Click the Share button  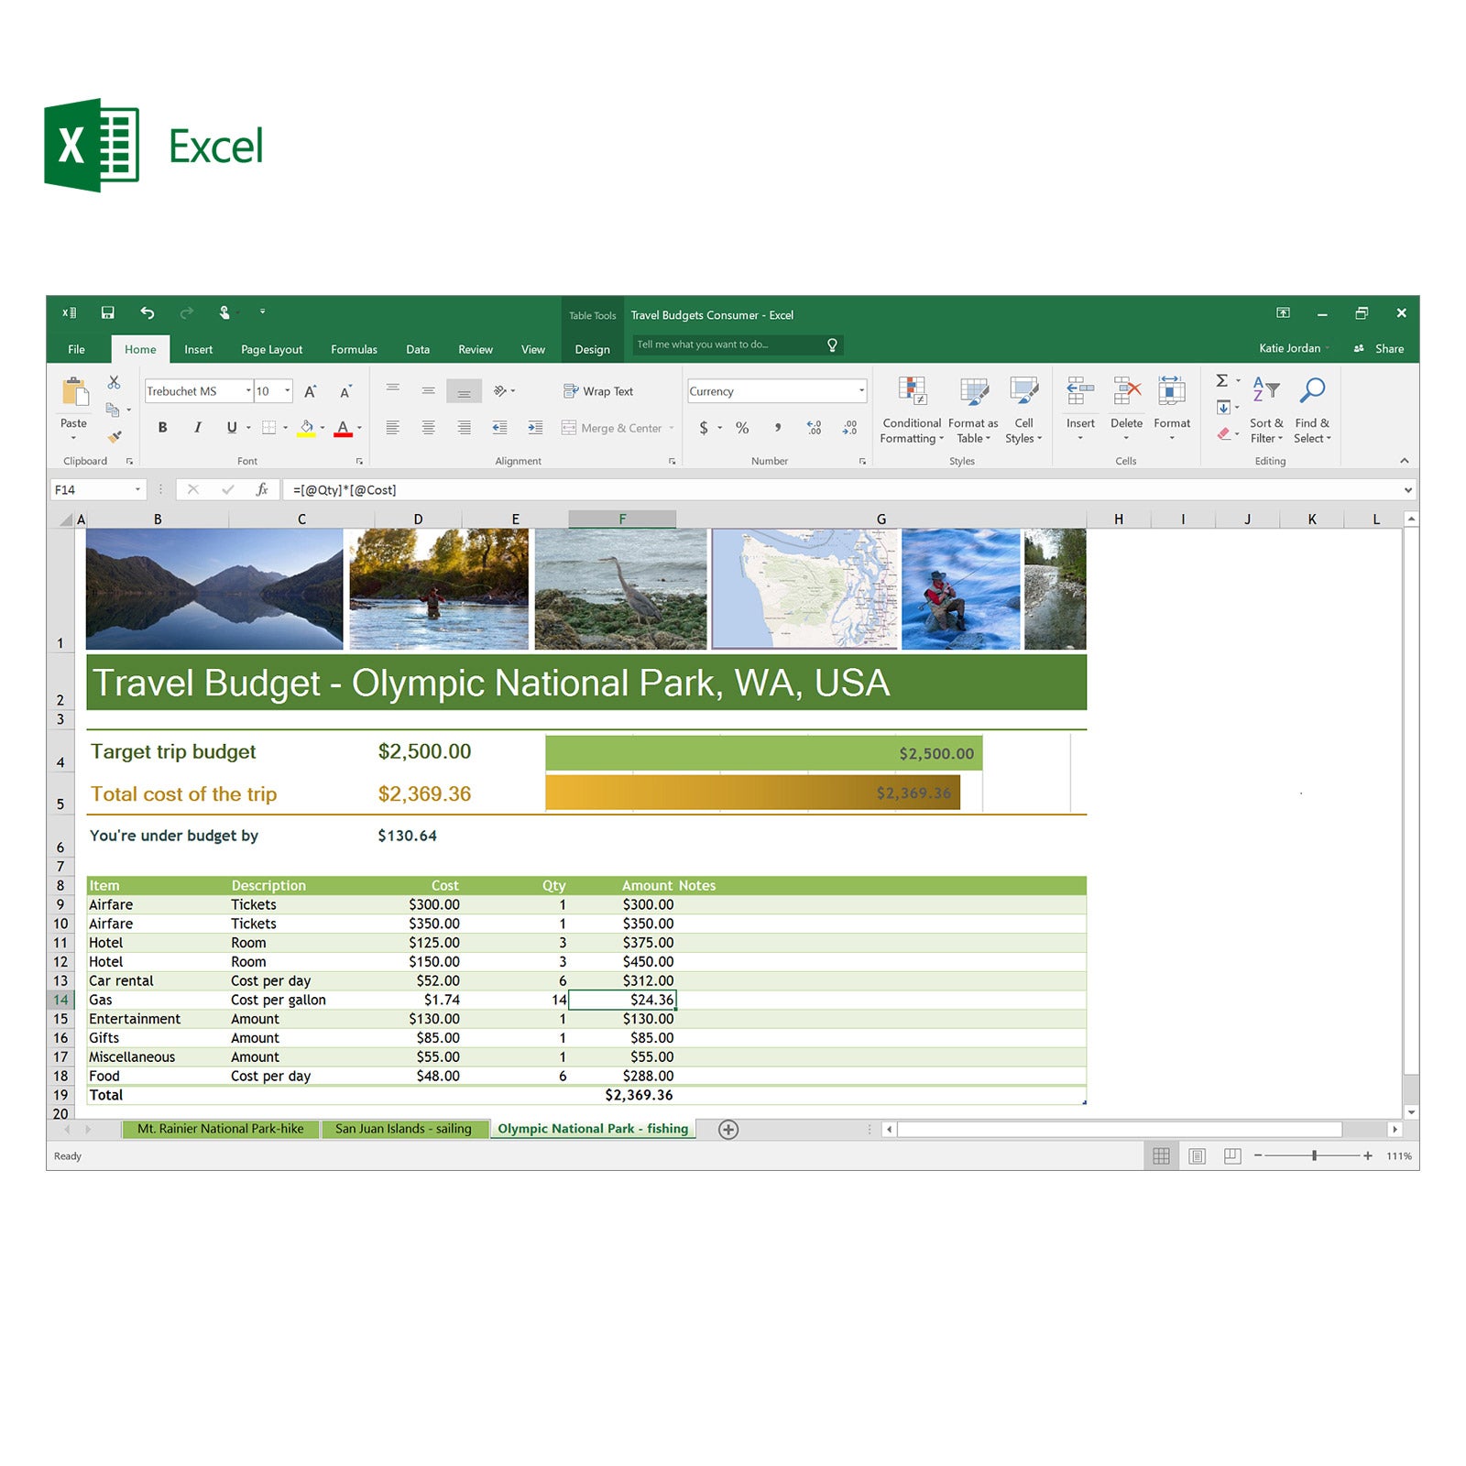tap(1379, 348)
